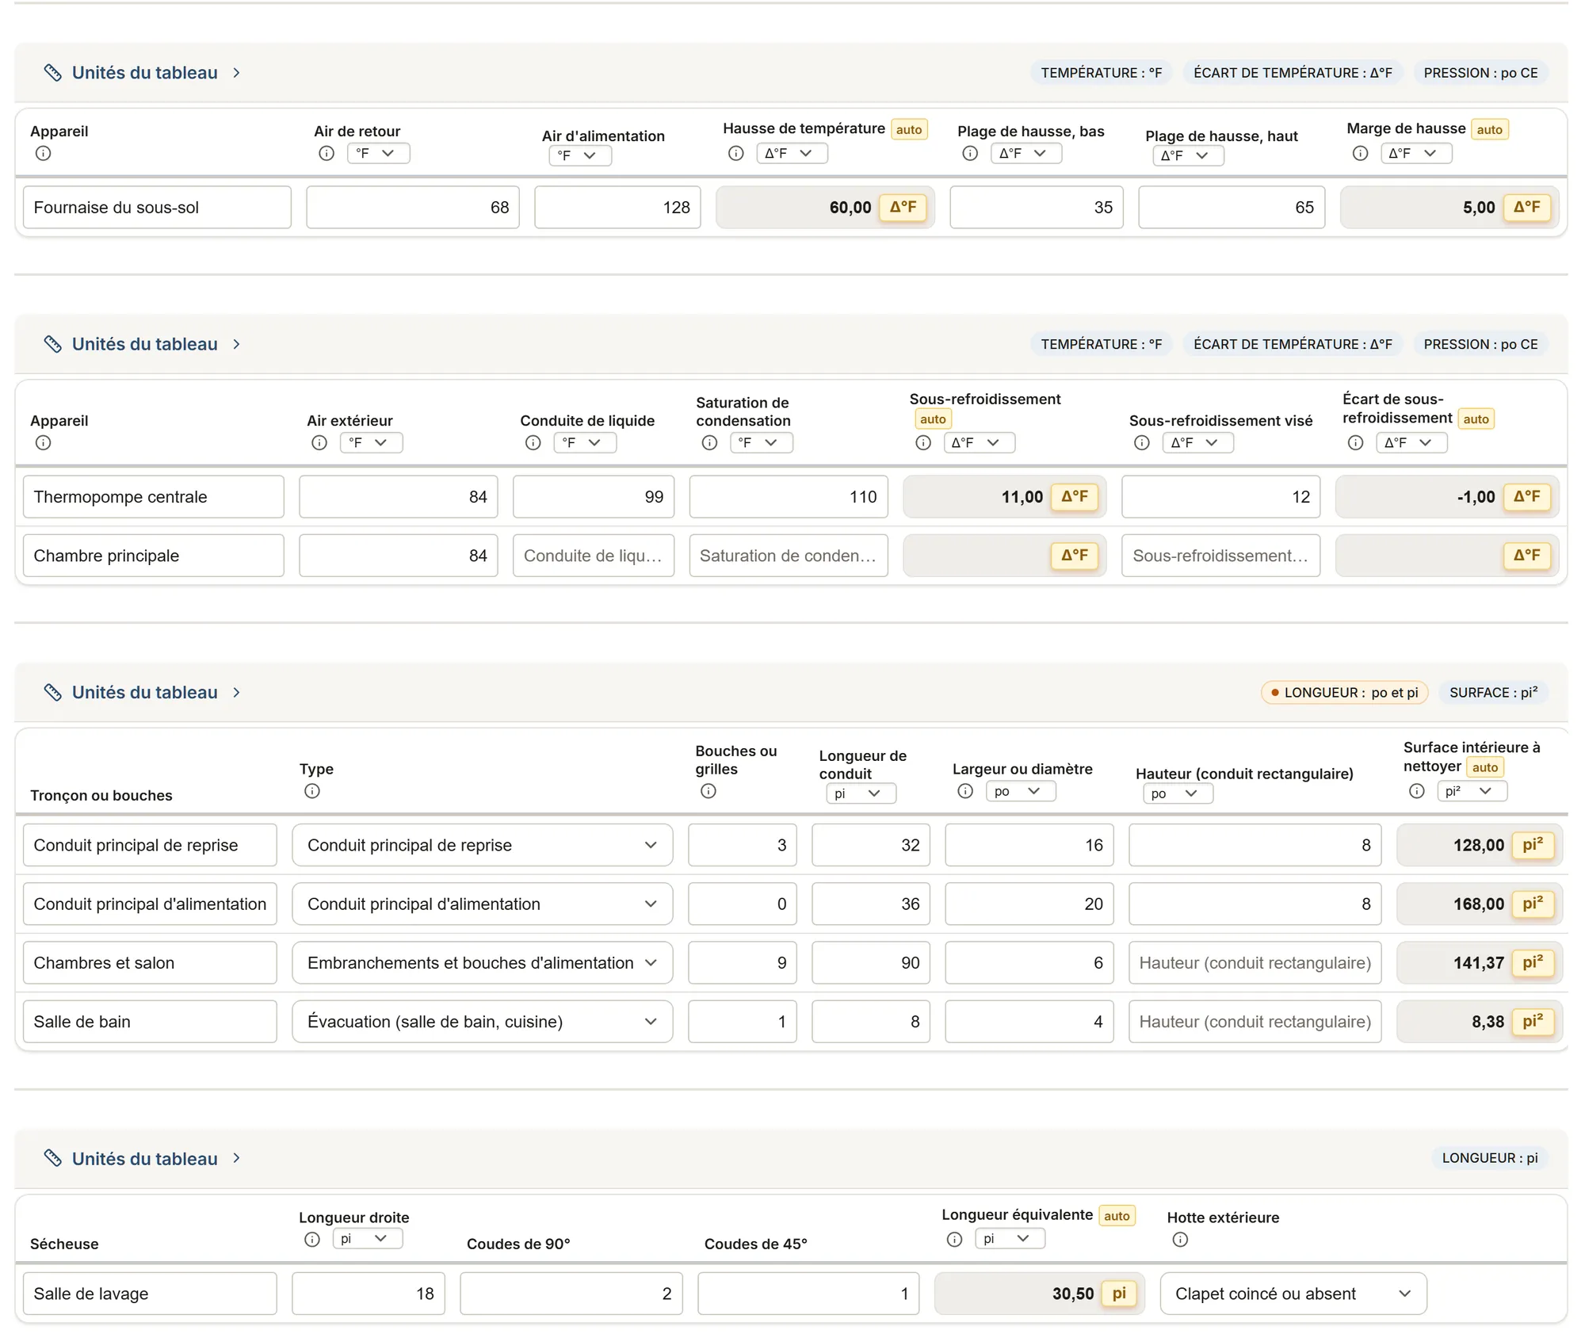Click the empty Conduite de liquide field for Chambre principale
This screenshot has height=1338, width=1585.
click(594, 556)
